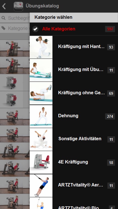
Task: Open Sonstige Aktivitäten category
Action: tap(74, 139)
